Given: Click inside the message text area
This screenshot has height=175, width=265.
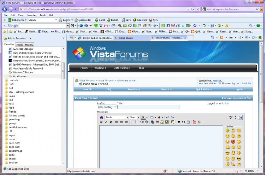Looking at the screenshot, I should pyautogui.click(x=161, y=147).
